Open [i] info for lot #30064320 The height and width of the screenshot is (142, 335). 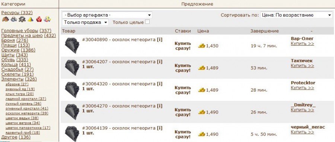click(160, 84)
